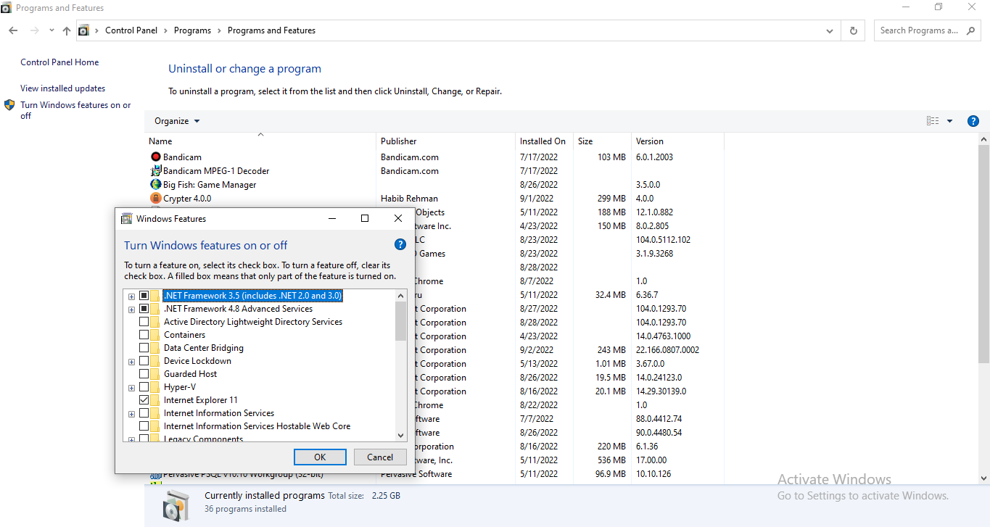The image size is (990, 527).
Task: Open the Organize dropdown menu
Action: click(177, 121)
